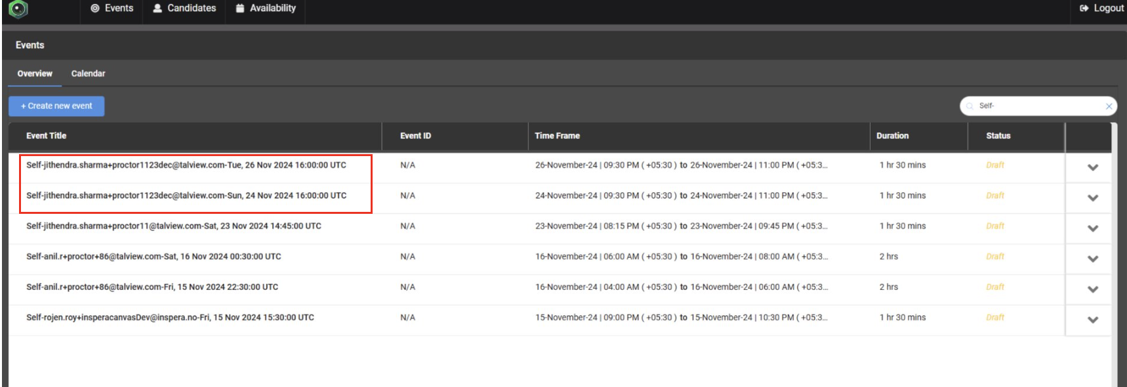Click the Time Frame column header

click(557, 136)
